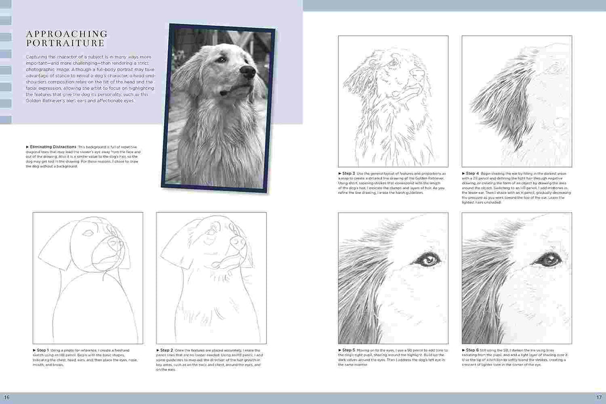Open the Step 4 ear shading drawing
The height and width of the screenshot is (404, 606).
coord(517,102)
